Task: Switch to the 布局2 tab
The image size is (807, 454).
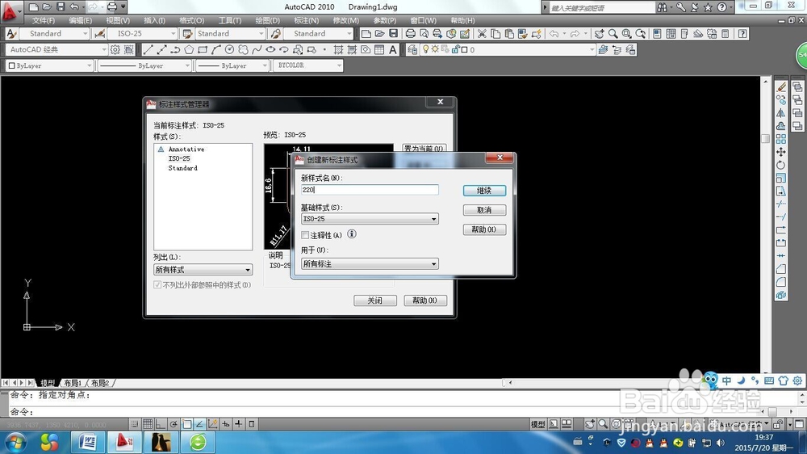Action: point(100,383)
